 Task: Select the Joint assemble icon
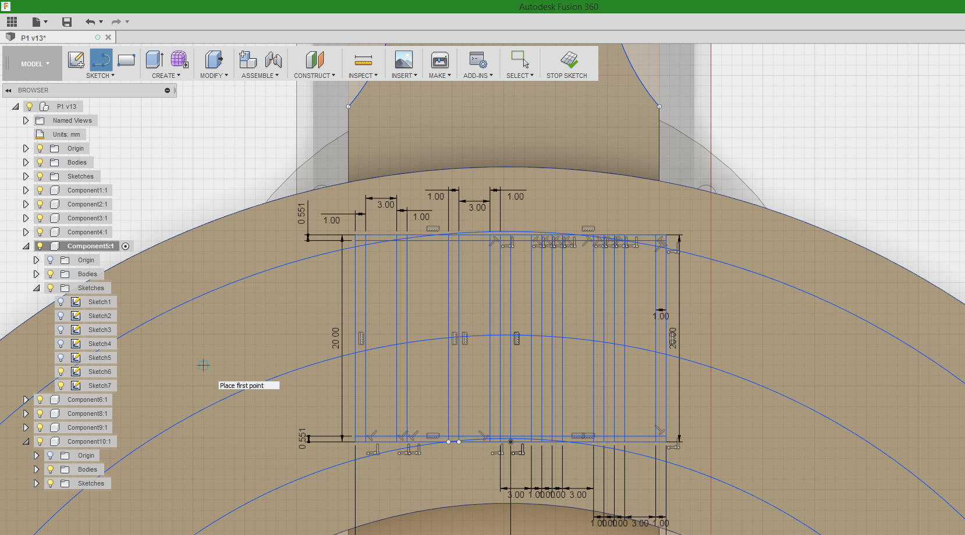273,59
